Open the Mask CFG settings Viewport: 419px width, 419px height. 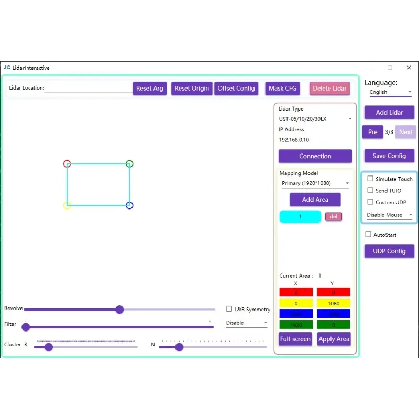(283, 89)
